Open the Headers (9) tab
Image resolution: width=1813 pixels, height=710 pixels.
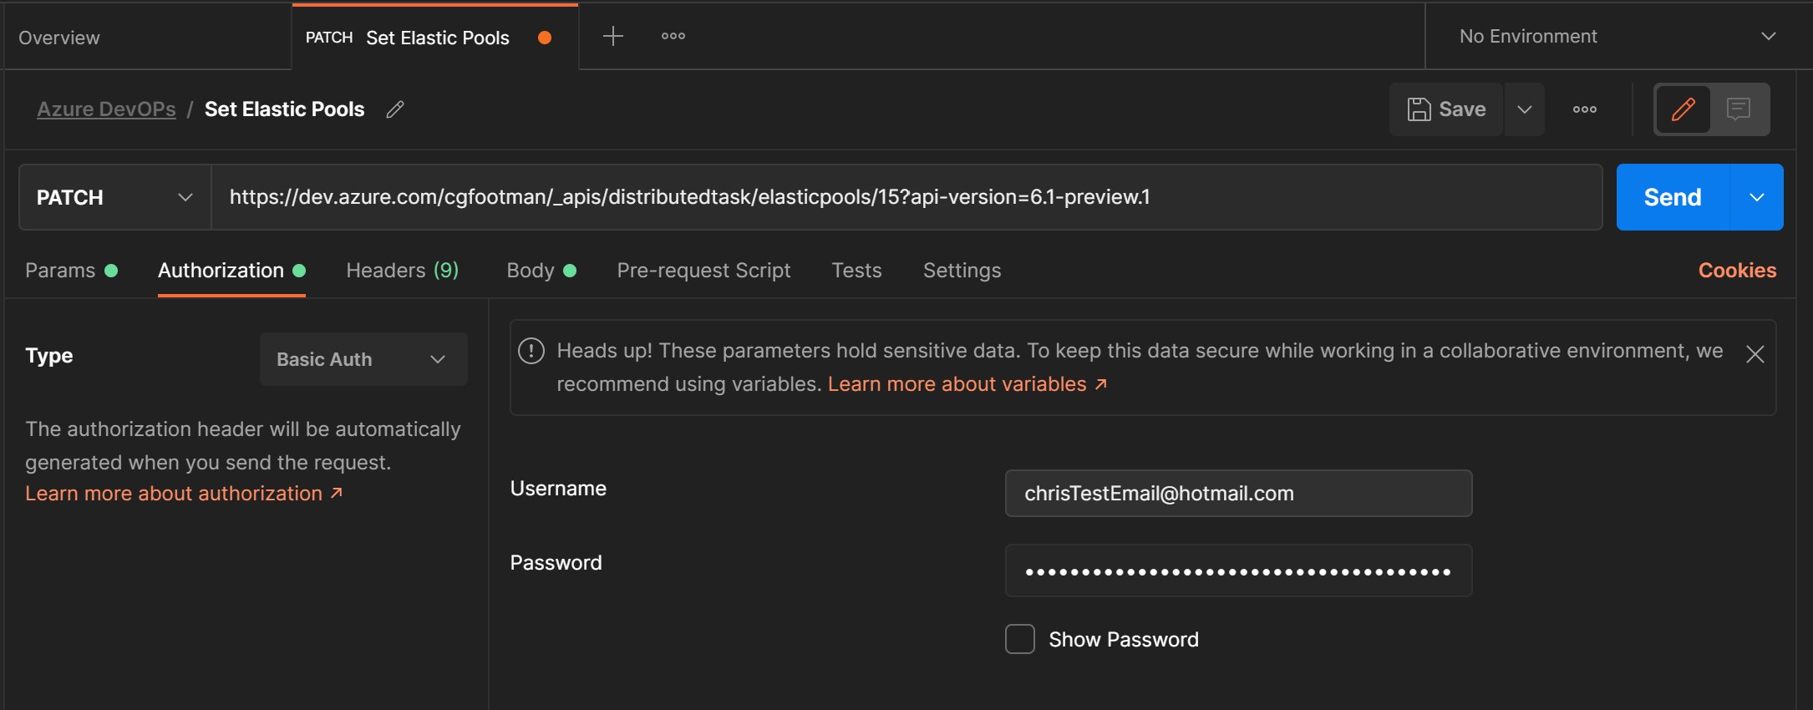(402, 271)
